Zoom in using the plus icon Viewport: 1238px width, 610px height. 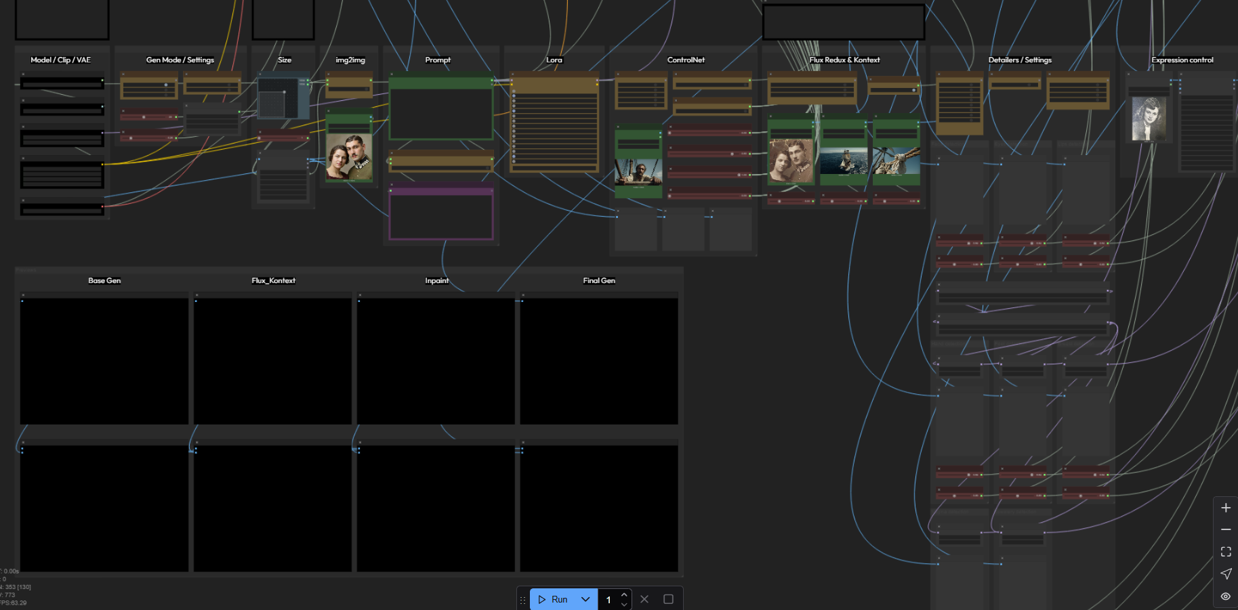click(x=1226, y=508)
